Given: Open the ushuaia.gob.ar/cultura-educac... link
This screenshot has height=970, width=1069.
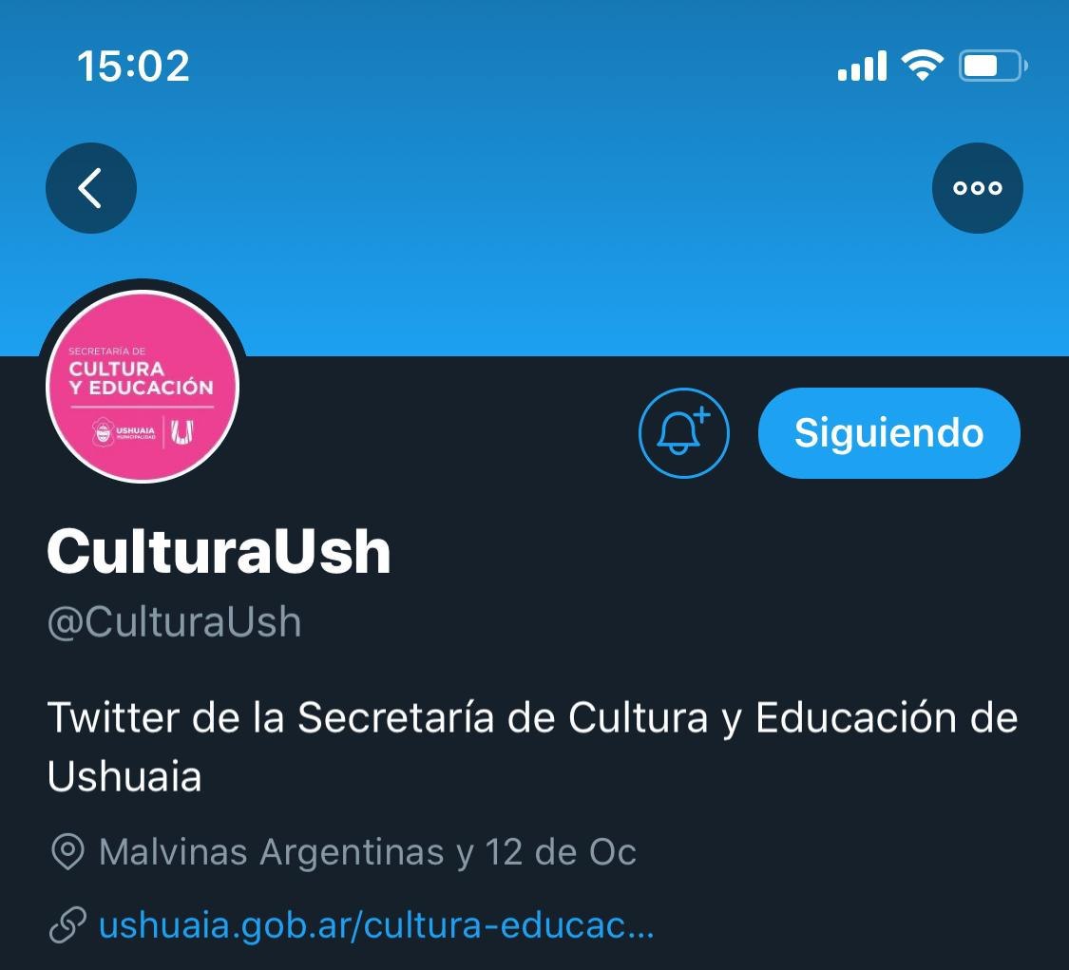Looking at the screenshot, I should click(x=376, y=925).
